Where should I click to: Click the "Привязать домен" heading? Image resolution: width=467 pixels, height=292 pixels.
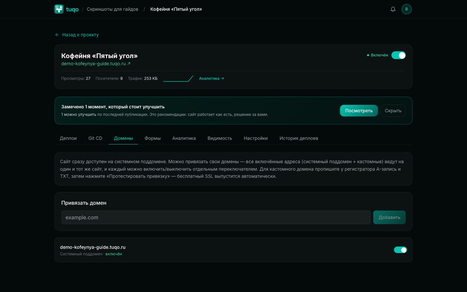(84, 203)
